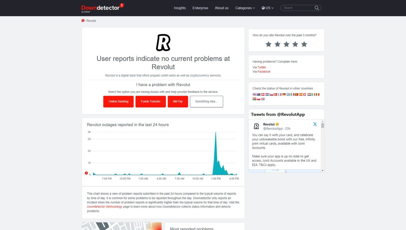Click the tweet widget scrollbar thumb
406x230 pixels.
point(322,126)
